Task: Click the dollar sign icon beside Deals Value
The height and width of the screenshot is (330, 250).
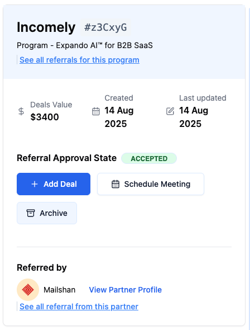Action: pyautogui.click(x=21, y=111)
